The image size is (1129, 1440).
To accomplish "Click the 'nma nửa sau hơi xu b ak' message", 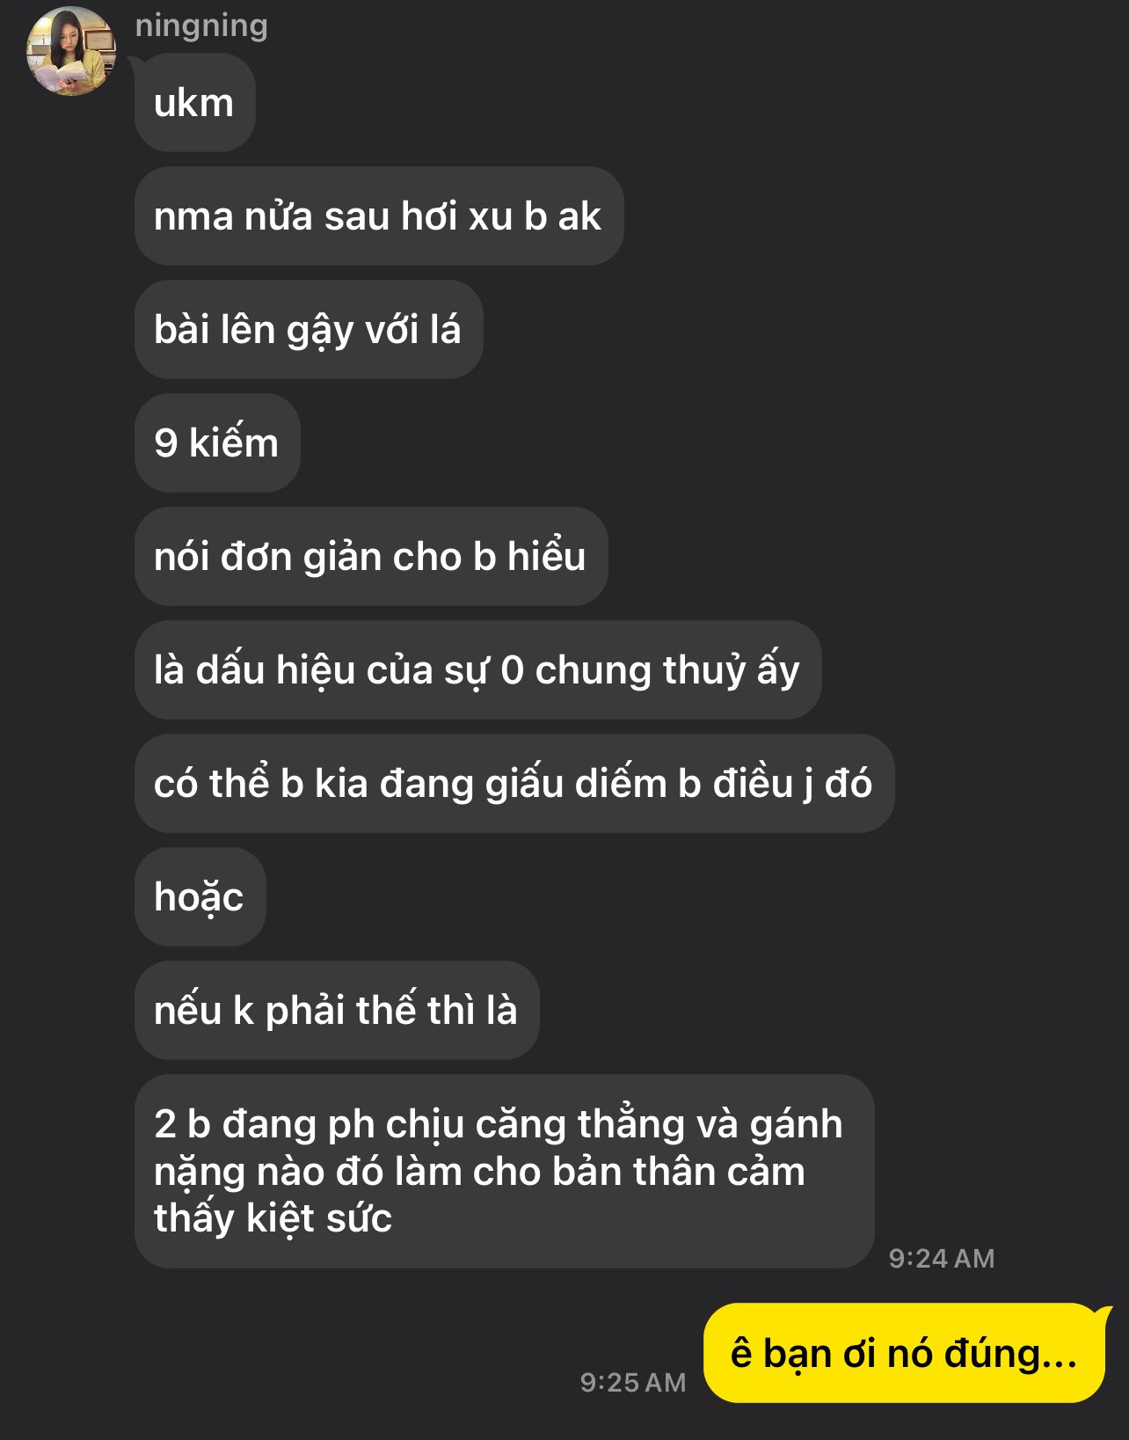I will point(379,216).
